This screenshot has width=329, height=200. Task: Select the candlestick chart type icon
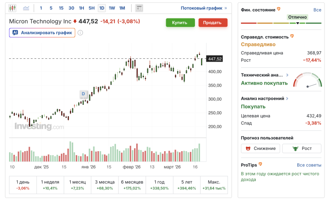pos(12,8)
